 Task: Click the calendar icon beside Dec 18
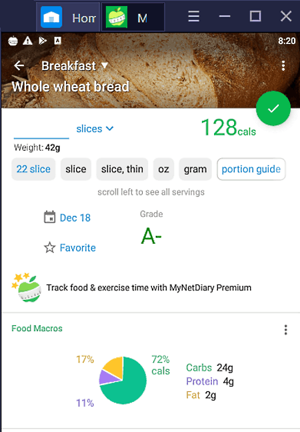tap(50, 217)
